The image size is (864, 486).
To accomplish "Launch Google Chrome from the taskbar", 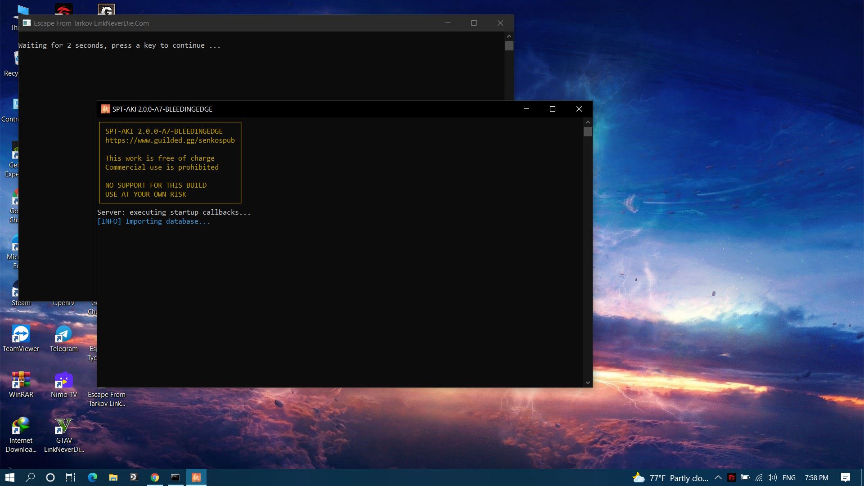I will [x=155, y=477].
